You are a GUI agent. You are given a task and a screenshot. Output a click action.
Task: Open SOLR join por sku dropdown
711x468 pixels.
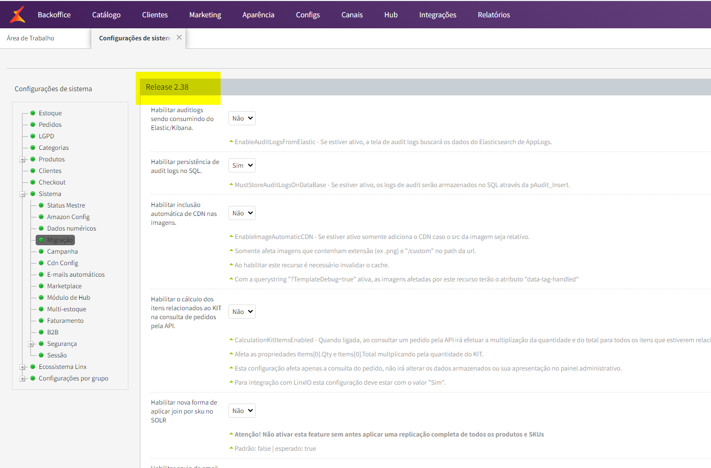pos(242,411)
